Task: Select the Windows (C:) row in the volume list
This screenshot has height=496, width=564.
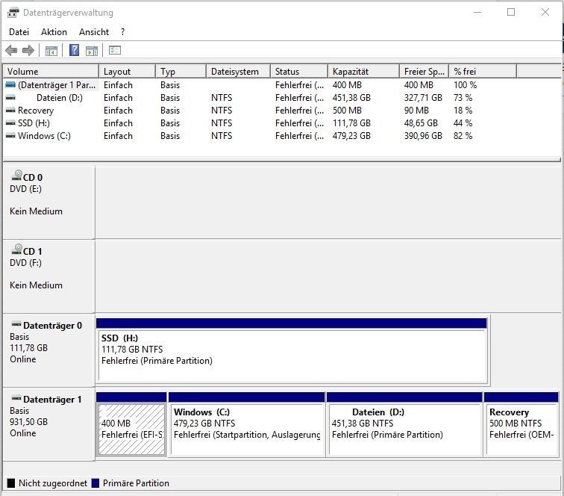Action: click(44, 136)
